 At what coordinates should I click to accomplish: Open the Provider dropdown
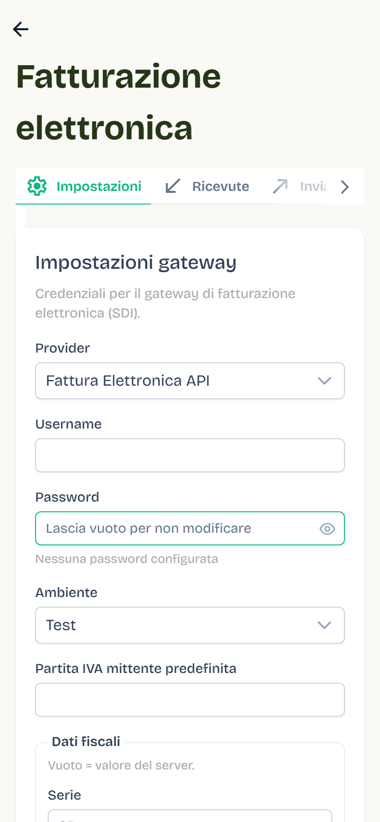(190, 381)
